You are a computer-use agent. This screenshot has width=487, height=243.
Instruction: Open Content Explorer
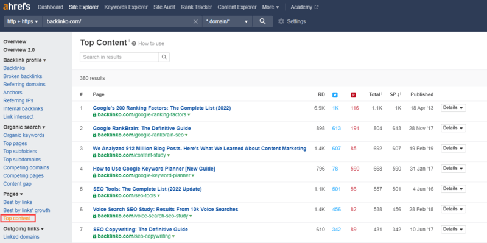point(237,7)
